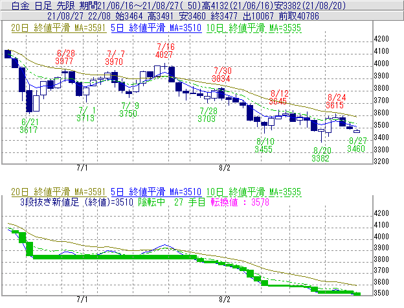Select the 20-day MA=3591 legend in top chart
Image resolution: width=404 pixels, height=308 pixels.
(x=58, y=28)
